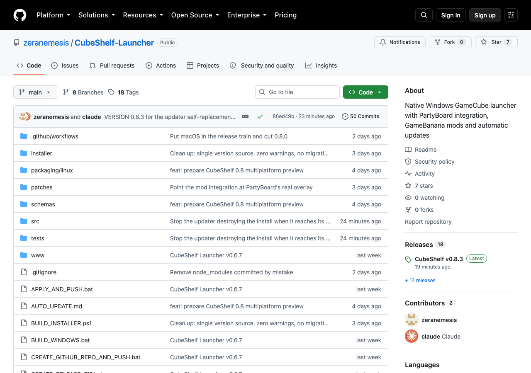Open the BUILD_INSTALLER.ps1 file
531x373 pixels.
coord(61,323)
